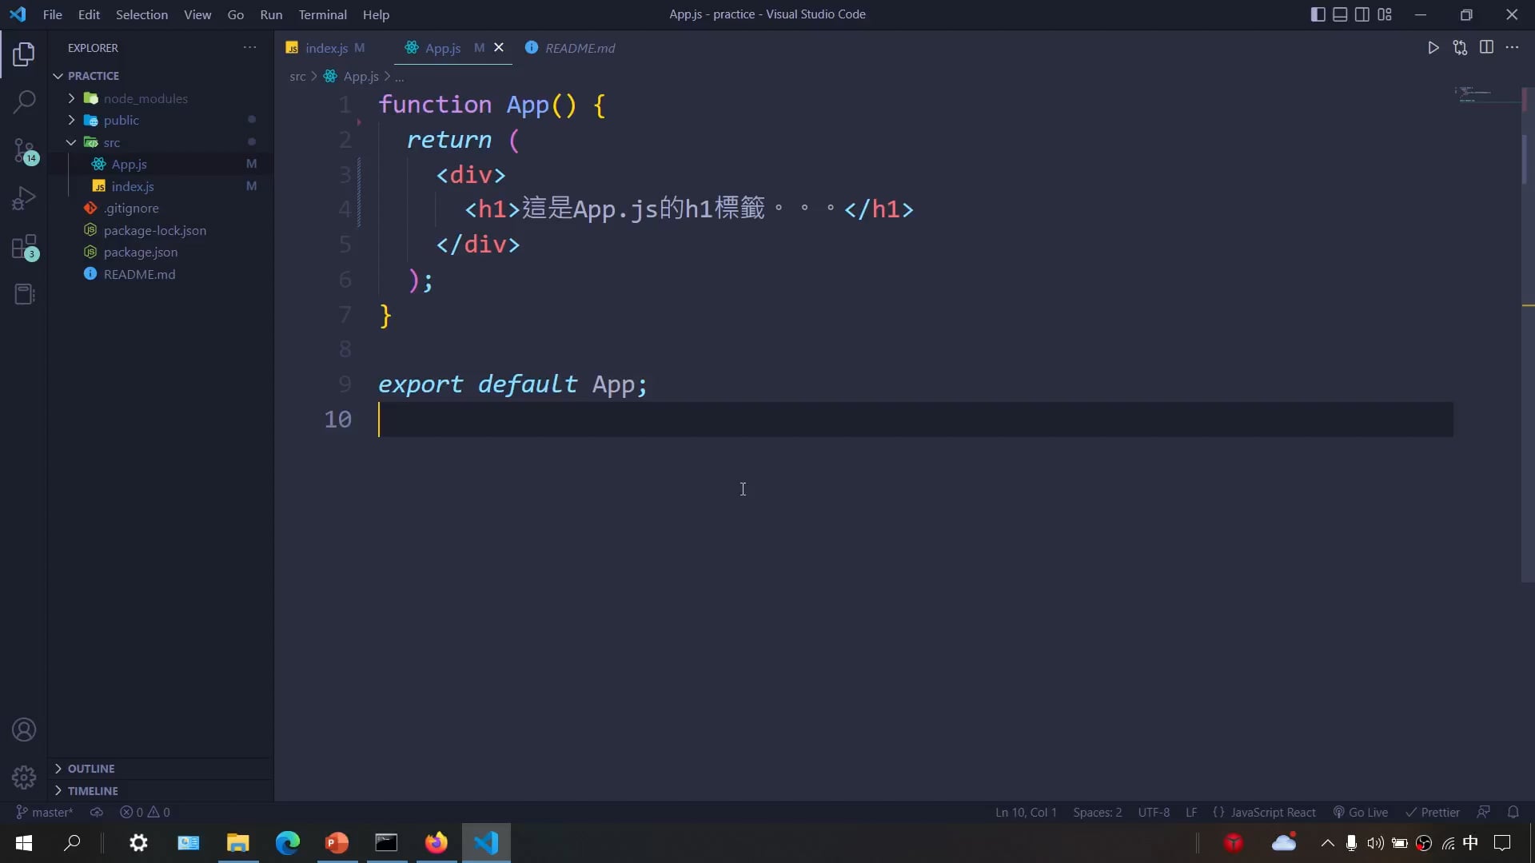The image size is (1535, 863).
Task: Click the Run Code play icon
Action: (x=1433, y=48)
